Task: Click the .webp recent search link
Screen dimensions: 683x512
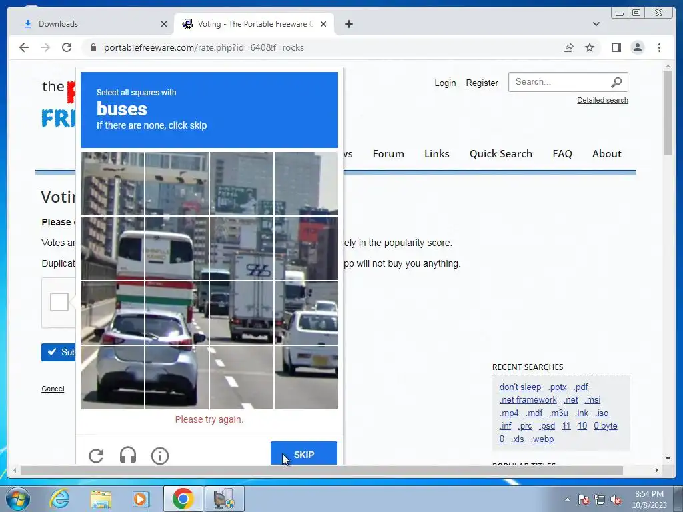Action: coord(542,439)
